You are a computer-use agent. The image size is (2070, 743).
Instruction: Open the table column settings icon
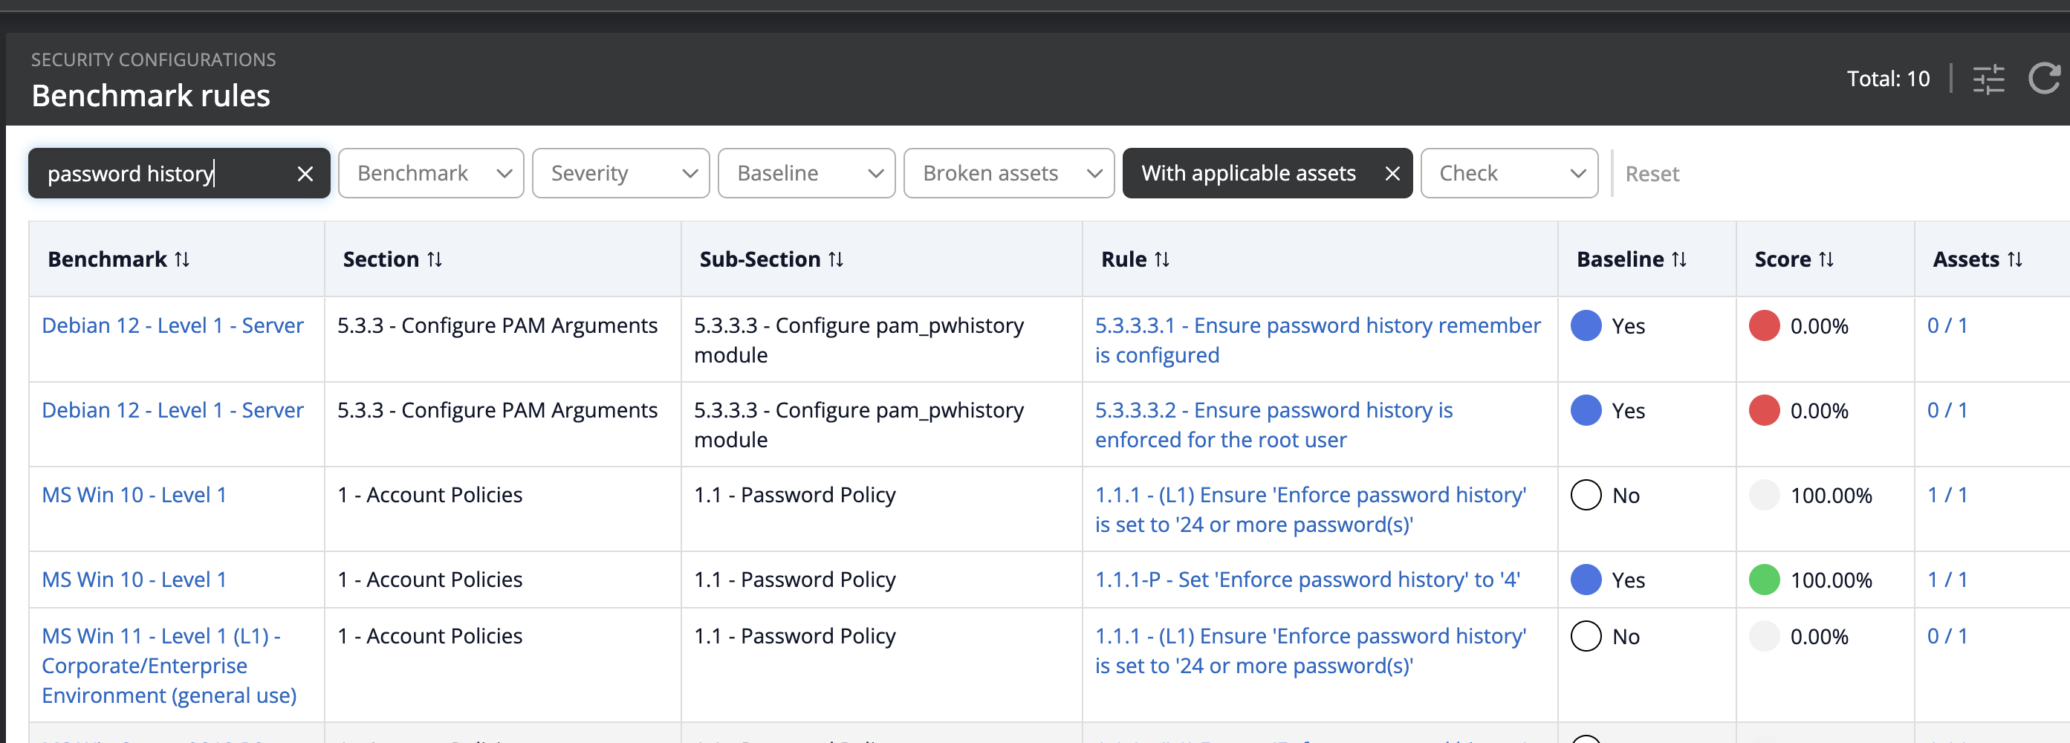pyautogui.click(x=1988, y=80)
